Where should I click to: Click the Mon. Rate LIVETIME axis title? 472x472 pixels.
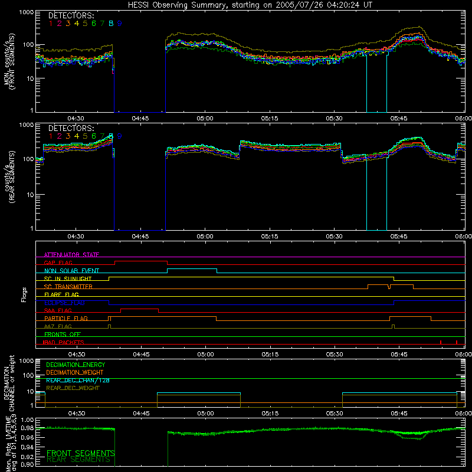click(11, 443)
